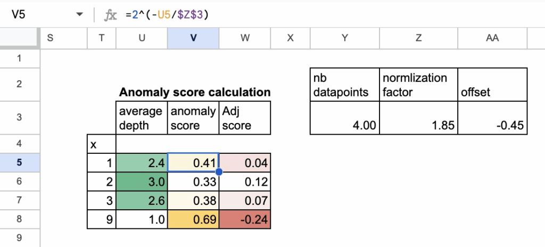
Task: Select the 'Anomaly score calculation' title cell
Action: point(194,92)
